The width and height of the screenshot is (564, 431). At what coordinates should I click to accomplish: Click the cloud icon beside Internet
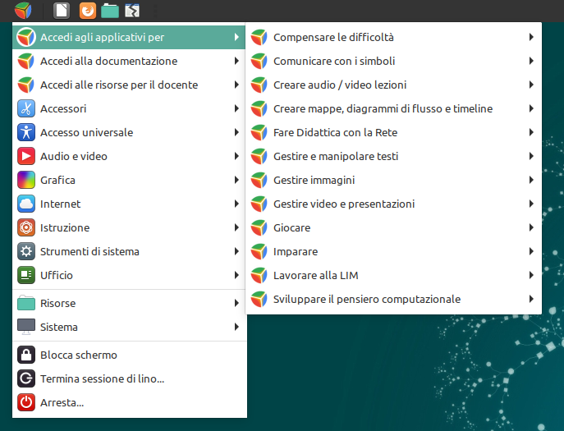(x=26, y=204)
